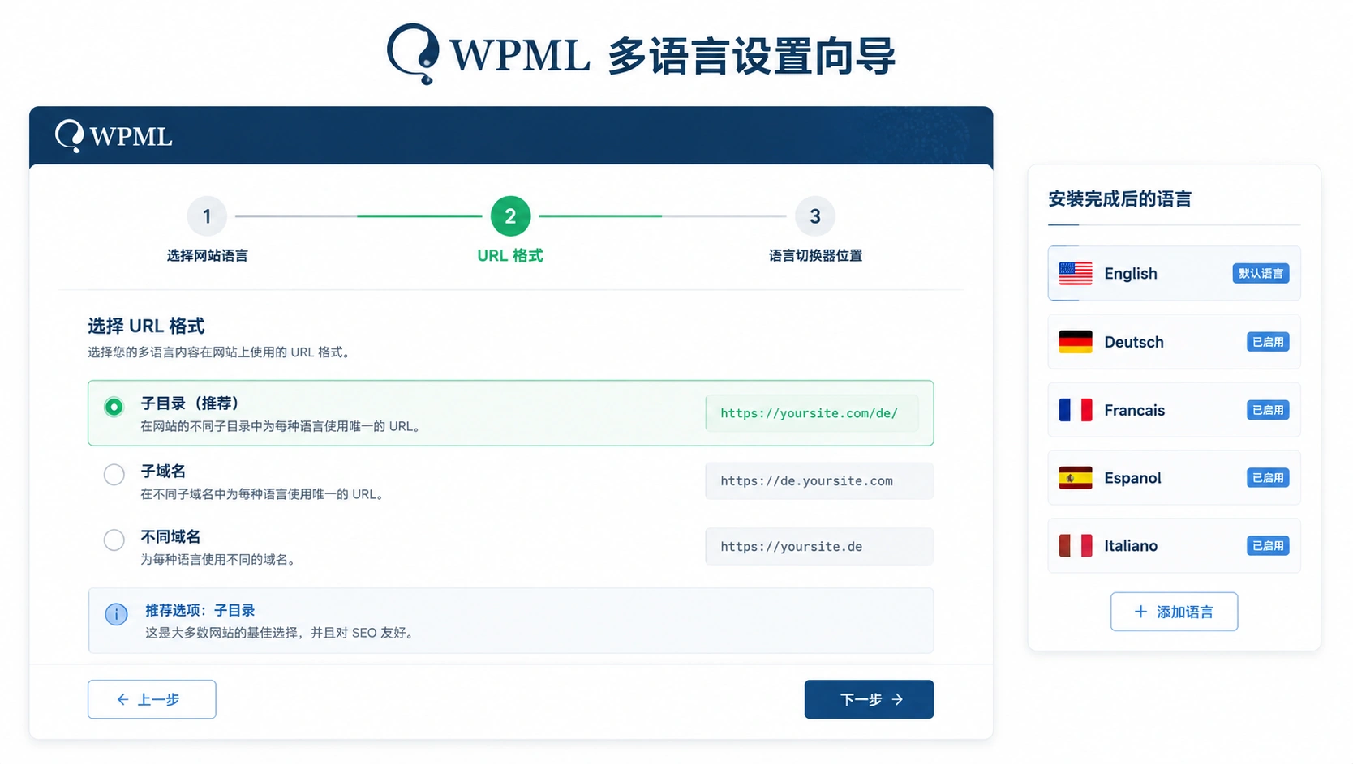Screen dimensions: 1353x764
Task: Click the 在网站的不同子目录中 description text
Action: click(x=281, y=426)
